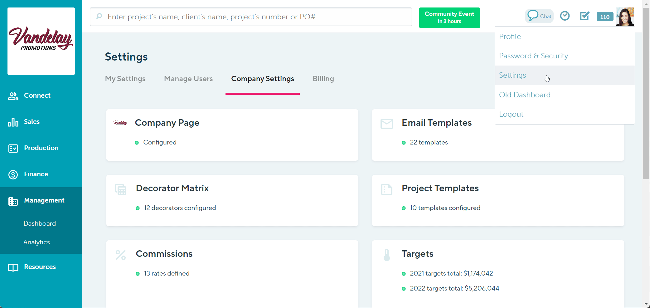Click the time tracking clock icon
Screen dimensions: 650x308
[x=565, y=16]
